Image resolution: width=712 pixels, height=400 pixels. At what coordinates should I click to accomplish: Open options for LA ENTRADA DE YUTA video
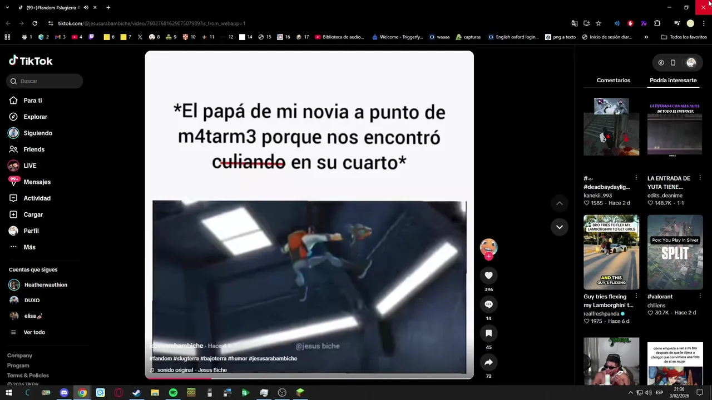point(700,178)
